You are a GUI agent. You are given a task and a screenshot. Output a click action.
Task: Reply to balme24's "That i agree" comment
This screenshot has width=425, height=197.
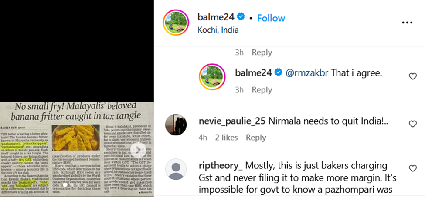coord(262,90)
